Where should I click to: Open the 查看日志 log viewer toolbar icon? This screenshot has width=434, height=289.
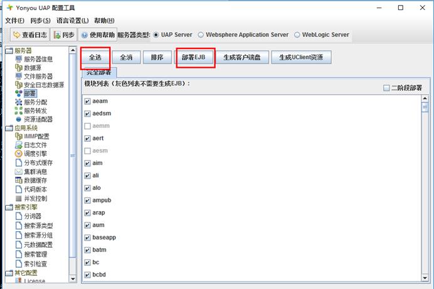pos(16,35)
